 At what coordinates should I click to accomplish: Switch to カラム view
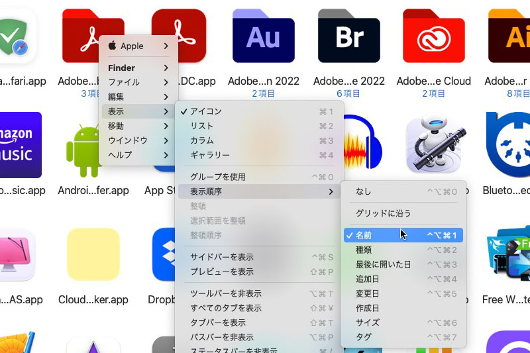tap(259, 140)
